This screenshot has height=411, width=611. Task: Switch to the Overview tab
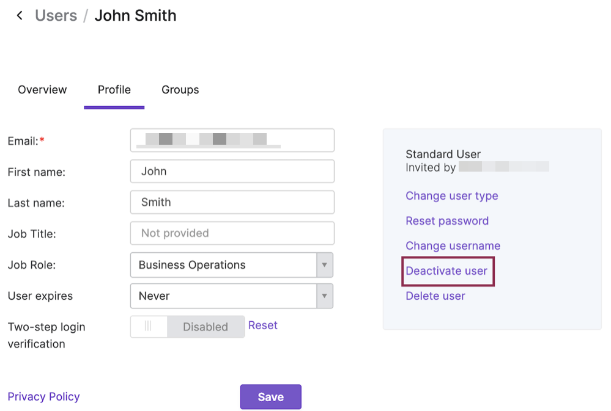pos(42,89)
